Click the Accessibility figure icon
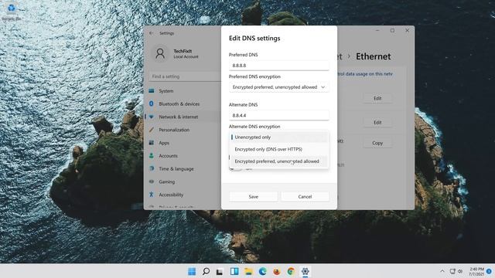Viewport: 495px width, 278px height. click(152, 195)
